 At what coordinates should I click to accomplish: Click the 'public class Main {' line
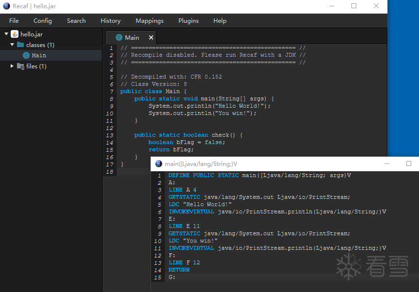point(154,92)
